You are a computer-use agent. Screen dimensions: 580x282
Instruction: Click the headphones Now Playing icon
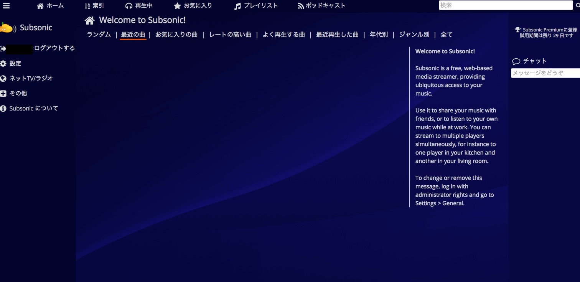(x=129, y=6)
